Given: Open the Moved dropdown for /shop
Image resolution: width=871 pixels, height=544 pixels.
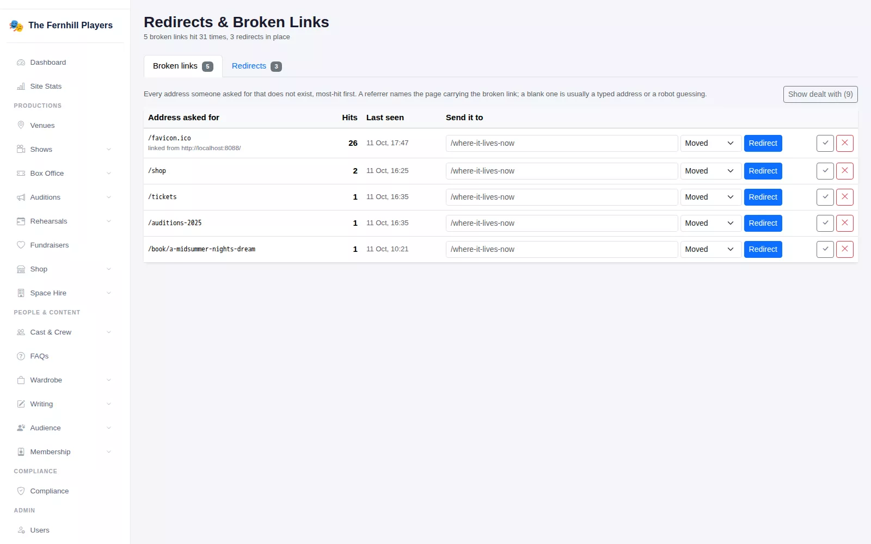Looking at the screenshot, I should pyautogui.click(x=711, y=171).
